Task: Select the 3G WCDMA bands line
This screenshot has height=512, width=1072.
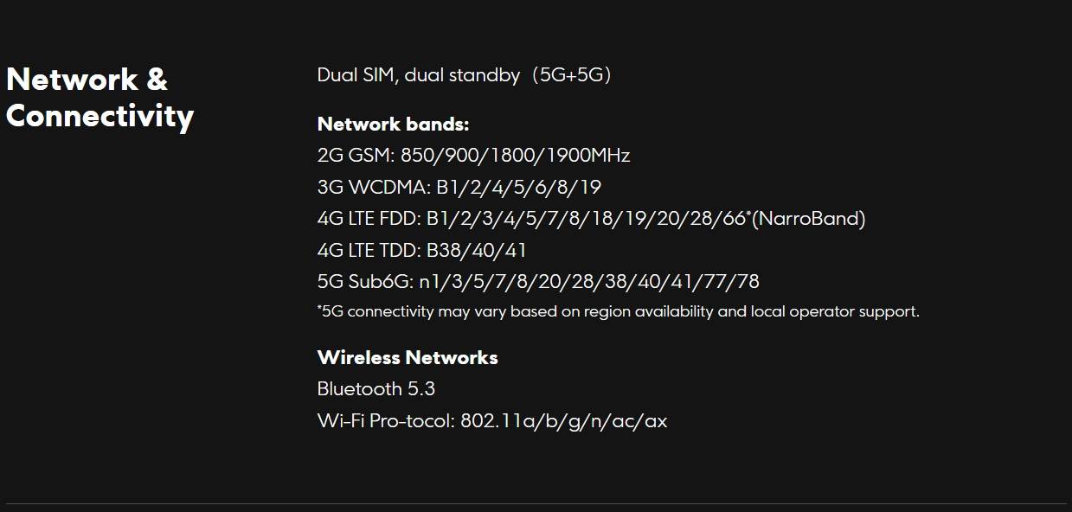Action: 459,187
